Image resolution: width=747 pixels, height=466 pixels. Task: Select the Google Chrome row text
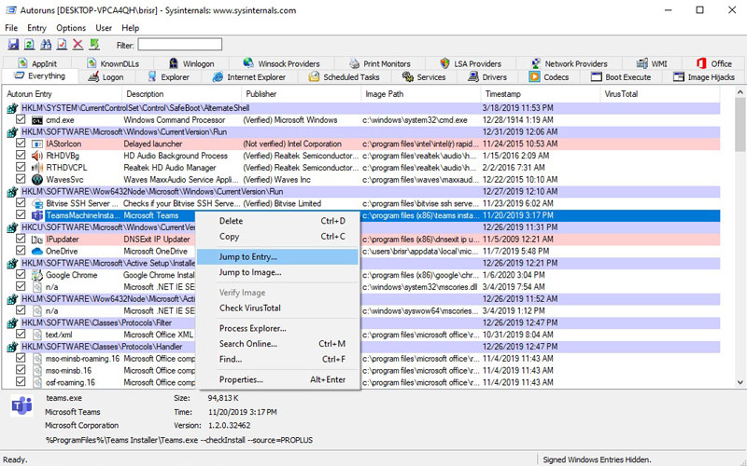point(72,275)
